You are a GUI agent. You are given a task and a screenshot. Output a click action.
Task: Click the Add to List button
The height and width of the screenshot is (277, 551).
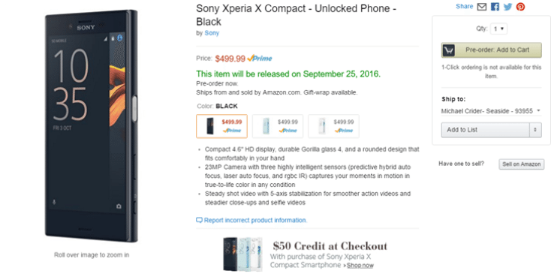(485, 130)
